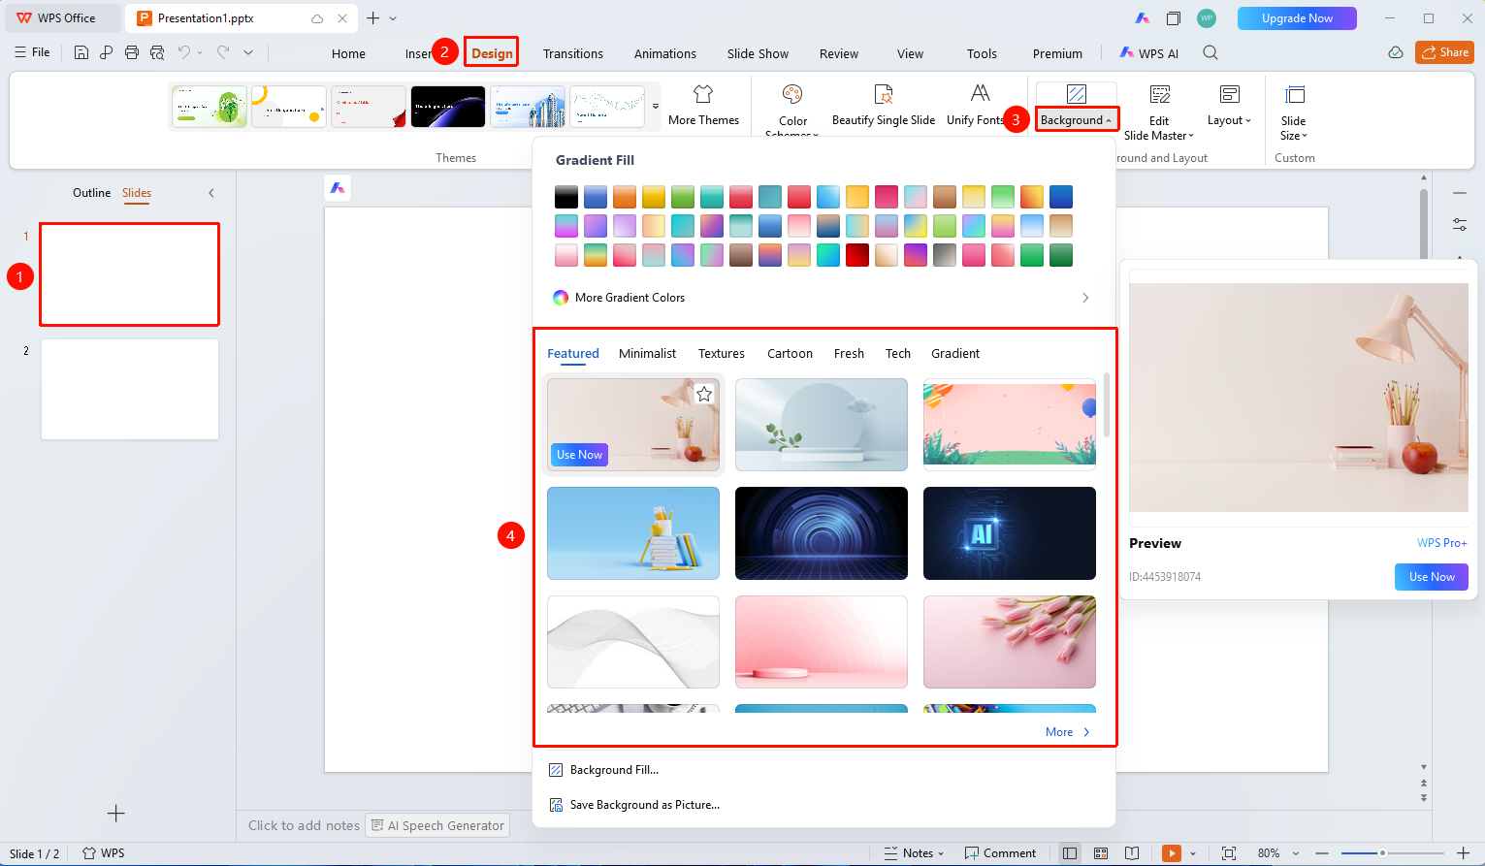Click the Share button
The height and width of the screenshot is (866, 1485).
click(1444, 52)
